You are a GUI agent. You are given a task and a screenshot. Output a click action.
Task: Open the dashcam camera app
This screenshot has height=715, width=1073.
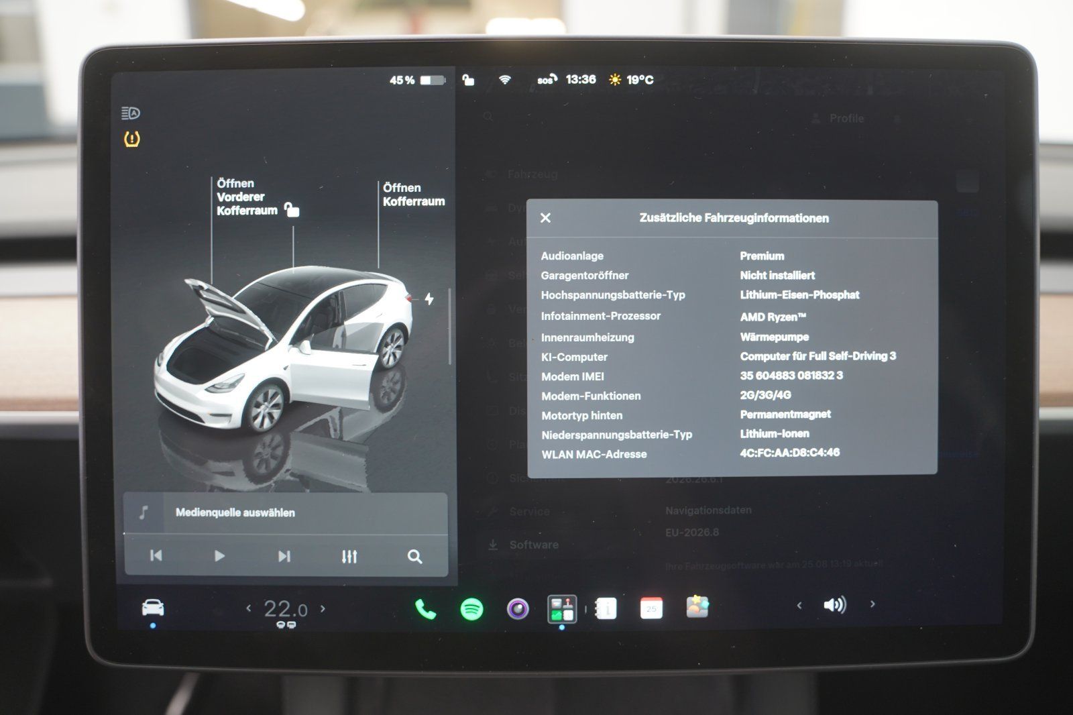pos(518,609)
